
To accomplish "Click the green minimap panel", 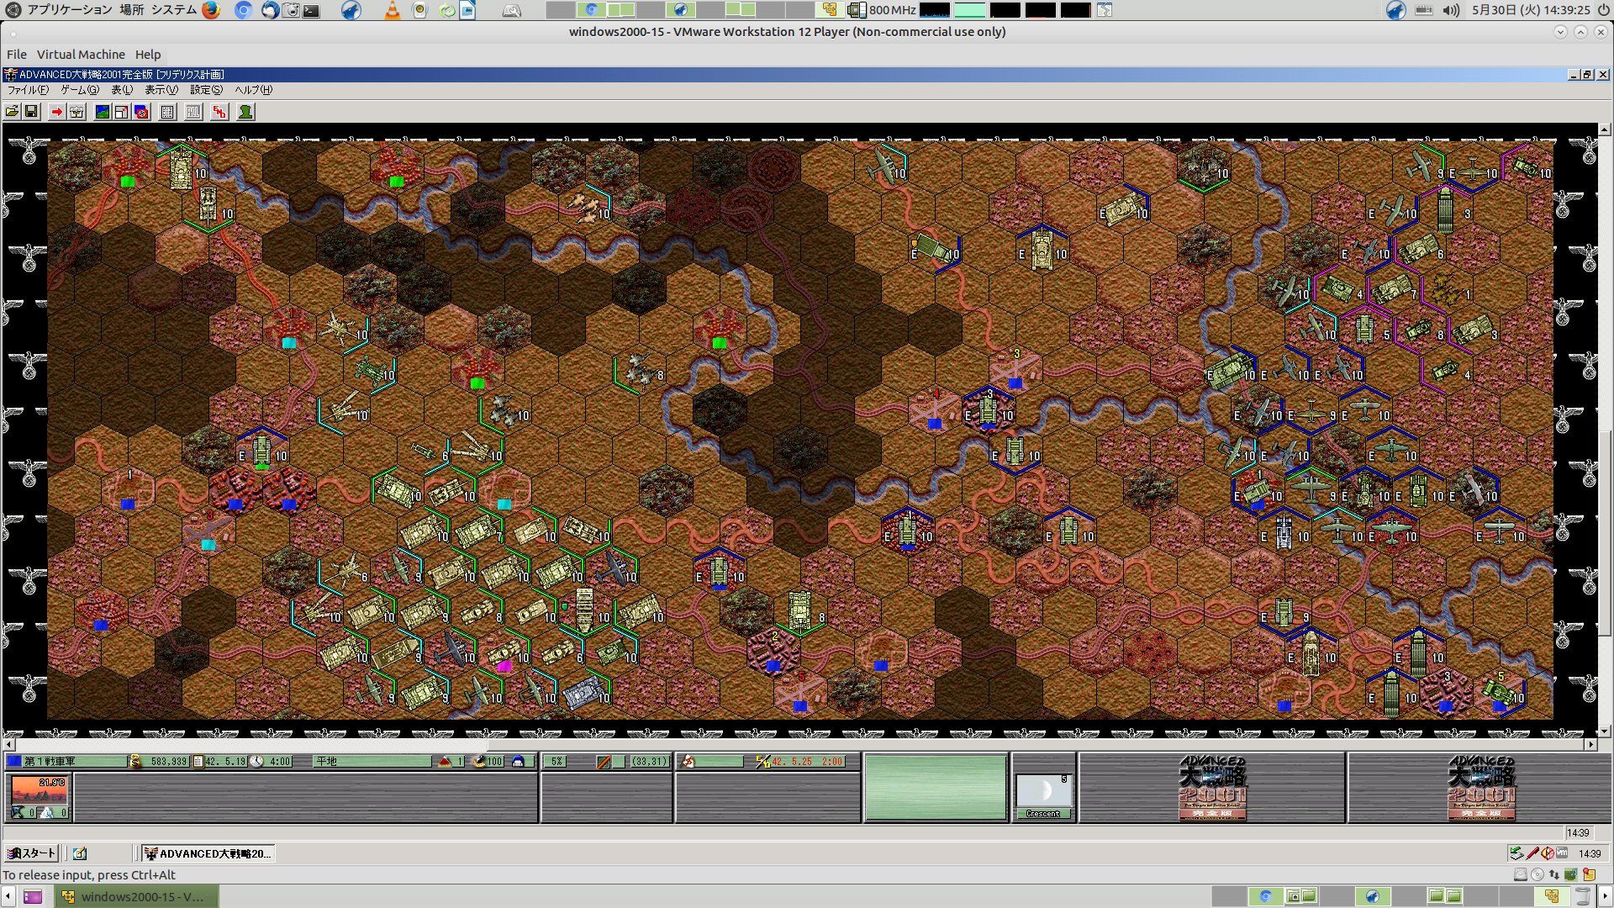I will (936, 787).
